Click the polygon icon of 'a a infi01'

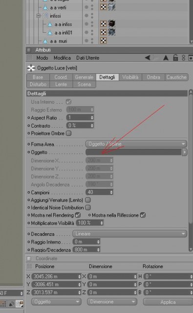click(x=50, y=33)
